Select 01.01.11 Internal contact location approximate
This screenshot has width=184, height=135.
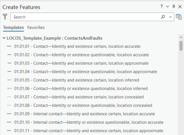click(89, 131)
